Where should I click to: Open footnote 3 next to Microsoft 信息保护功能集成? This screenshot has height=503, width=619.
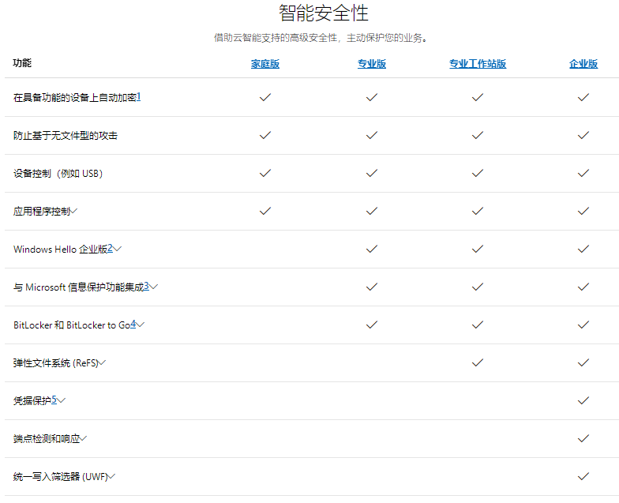pyautogui.click(x=146, y=286)
